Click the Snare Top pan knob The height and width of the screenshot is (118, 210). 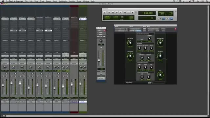(13, 67)
